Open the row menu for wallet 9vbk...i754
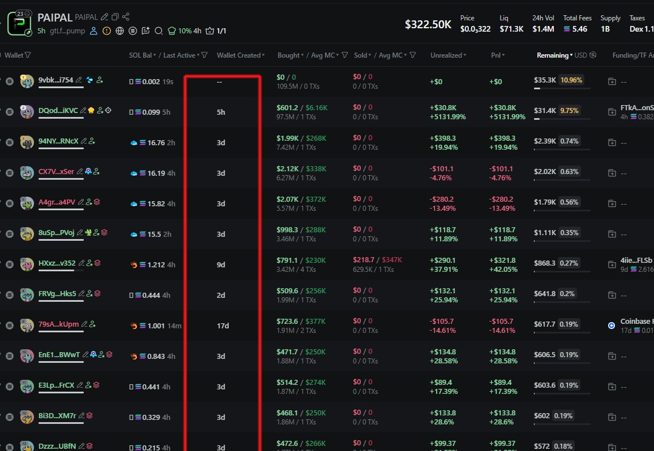Viewport: 654px width, 451px height. click(10, 81)
